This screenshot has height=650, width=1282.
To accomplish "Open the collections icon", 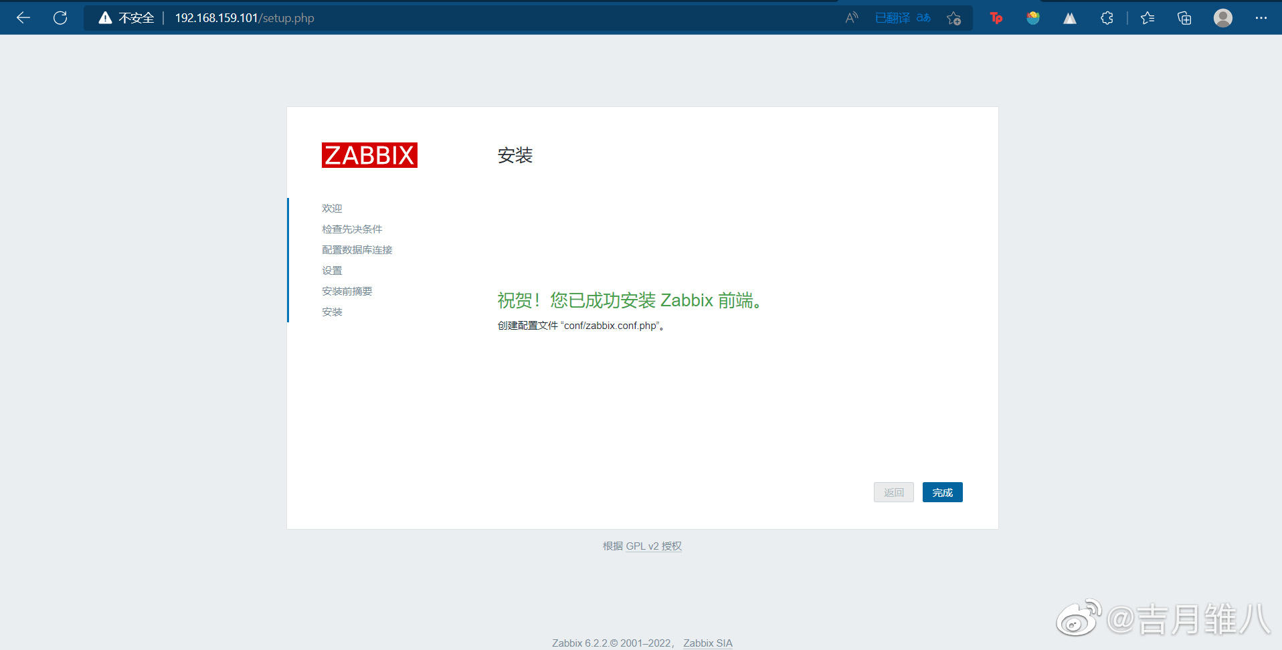I will tap(1184, 18).
